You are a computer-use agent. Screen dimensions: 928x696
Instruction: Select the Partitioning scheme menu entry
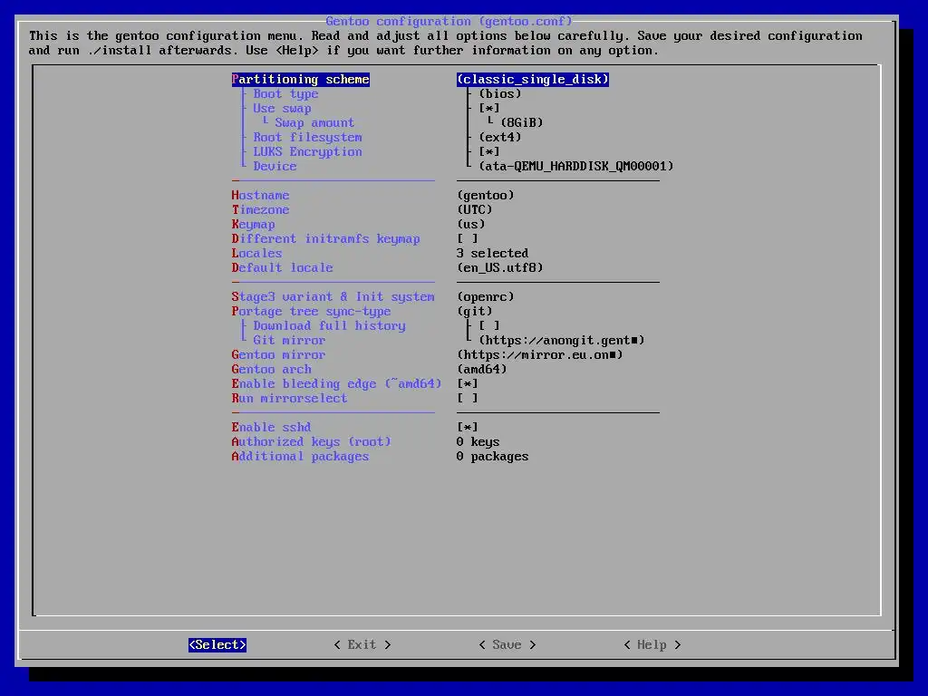[x=301, y=80]
